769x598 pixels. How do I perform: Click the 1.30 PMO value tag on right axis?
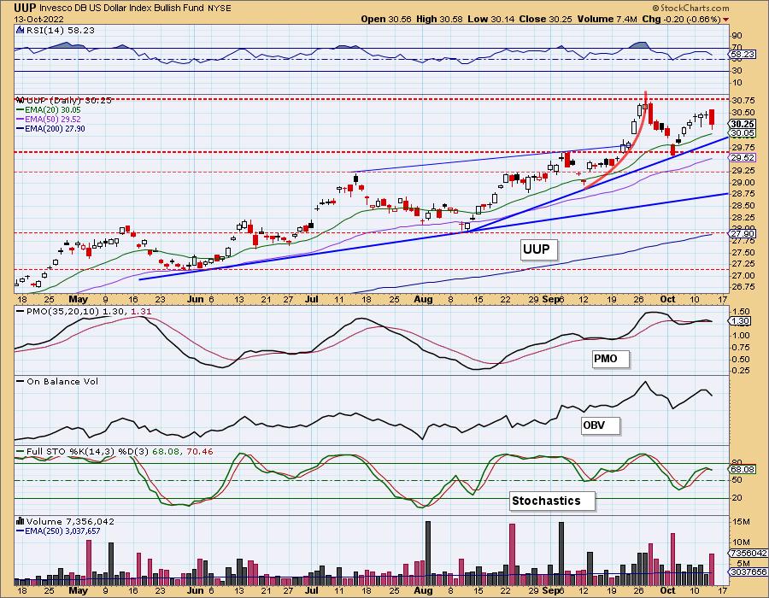[x=741, y=321]
